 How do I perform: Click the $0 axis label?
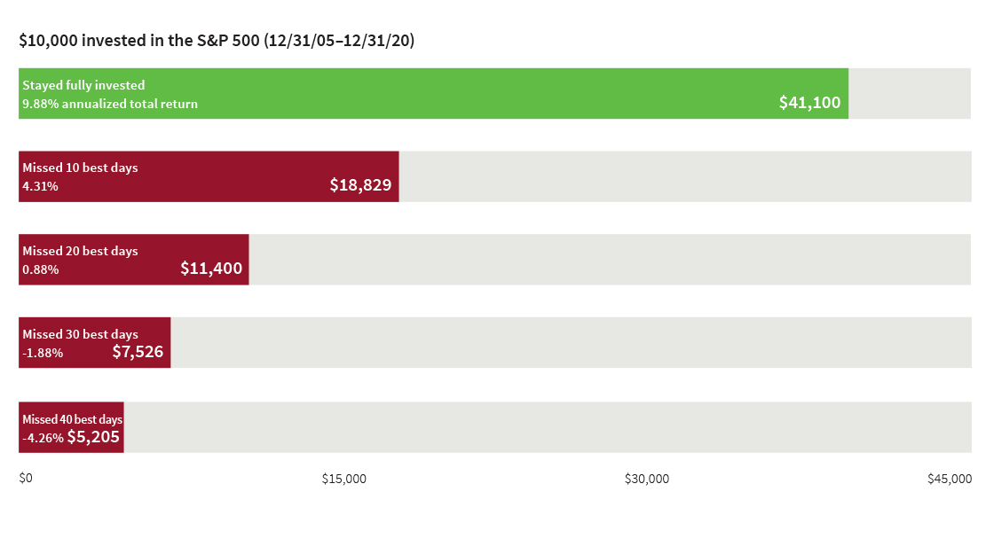click(26, 479)
